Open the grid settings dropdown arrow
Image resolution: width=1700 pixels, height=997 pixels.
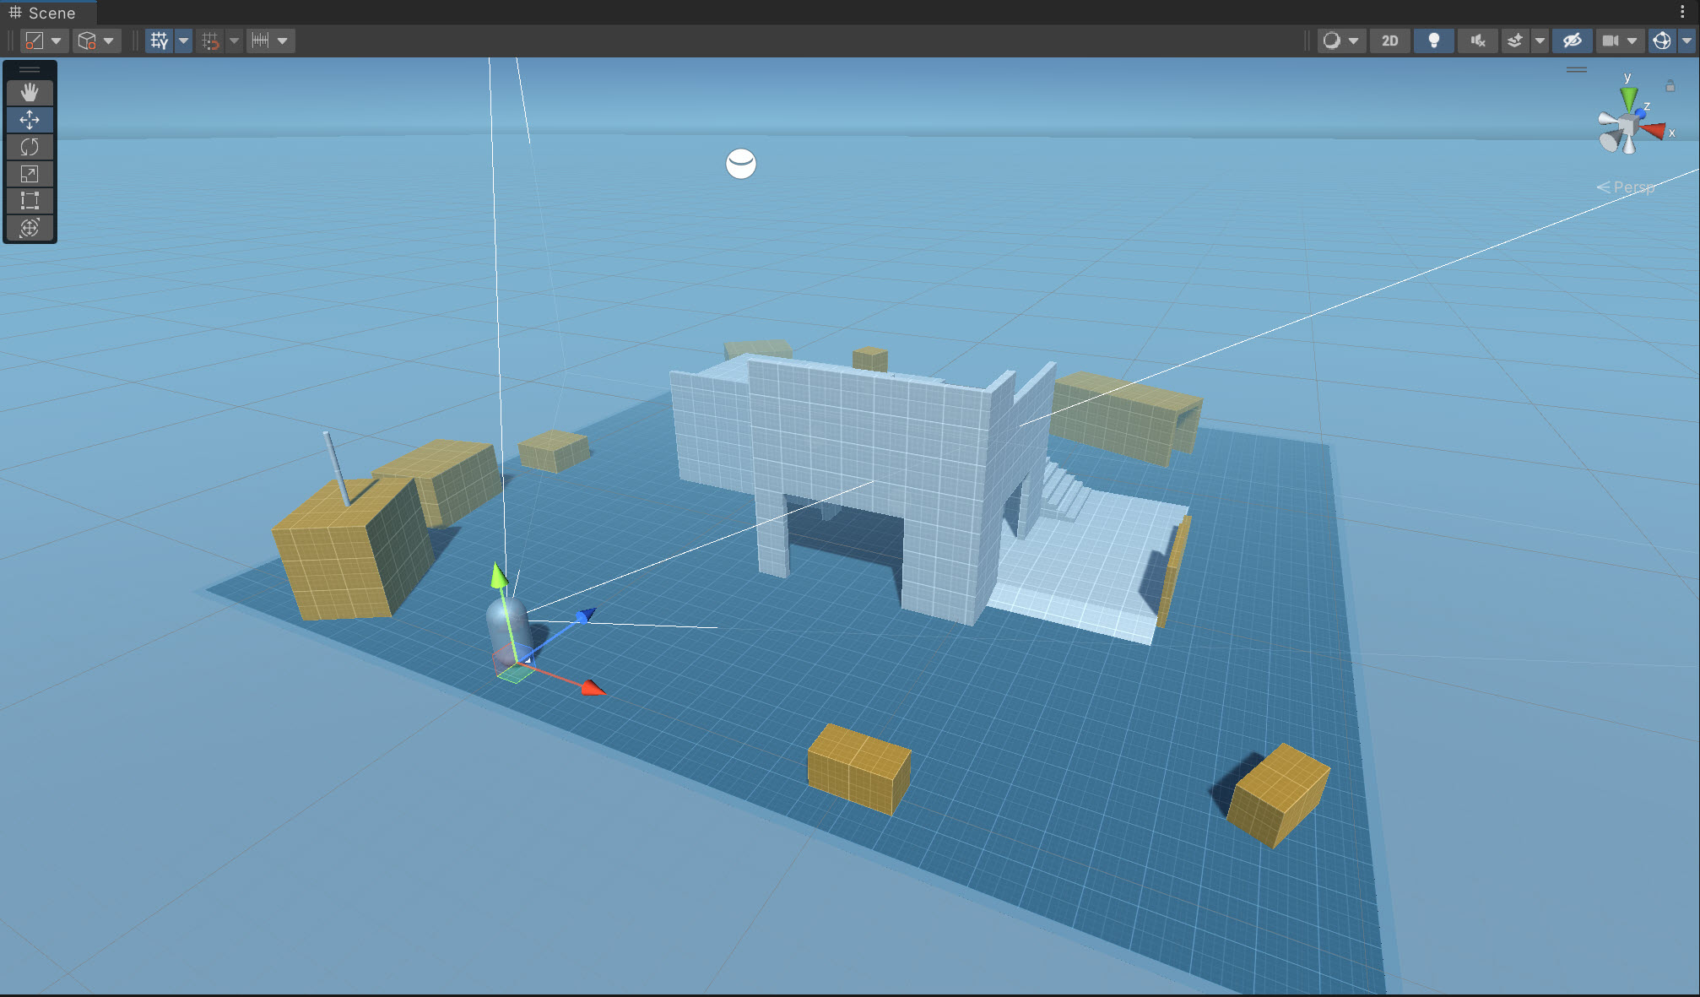[183, 41]
